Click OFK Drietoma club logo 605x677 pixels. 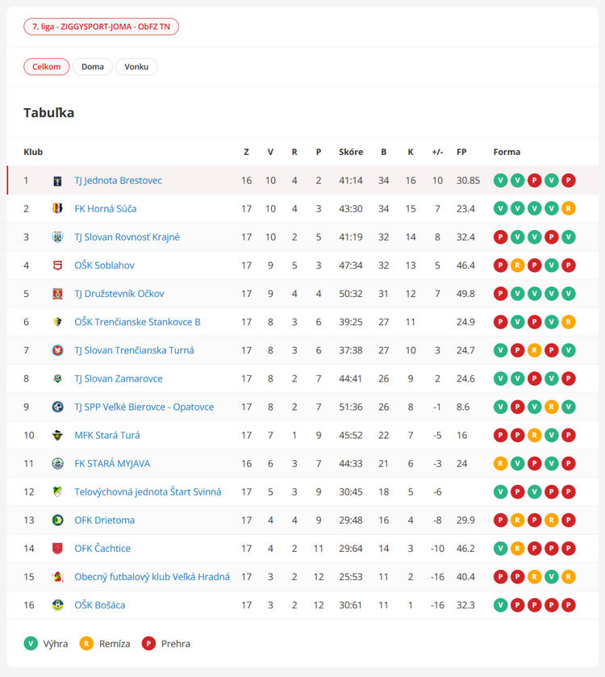pos(57,520)
